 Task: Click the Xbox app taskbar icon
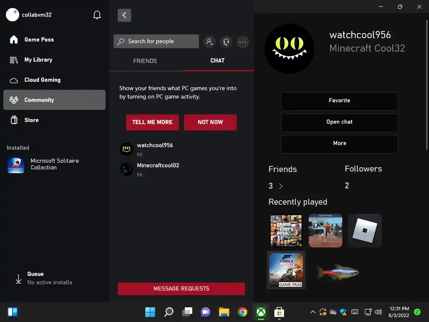click(261, 312)
